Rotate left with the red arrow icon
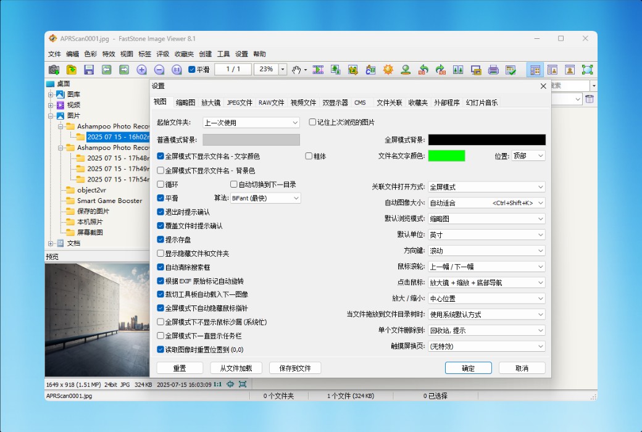This screenshot has width=642, height=432. 423,70
